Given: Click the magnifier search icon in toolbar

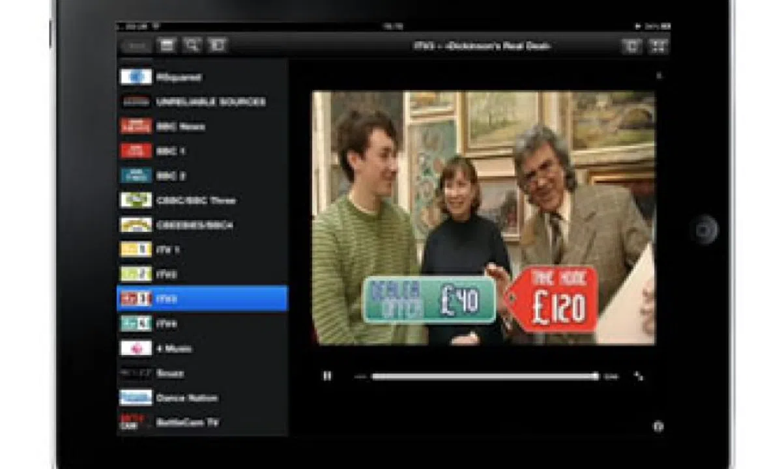Looking at the screenshot, I should pos(192,46).
